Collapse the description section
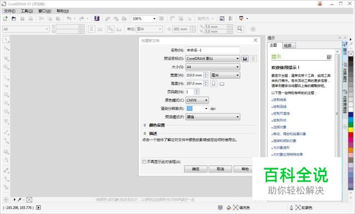355x214 pixels. click(x=145, y=133)
